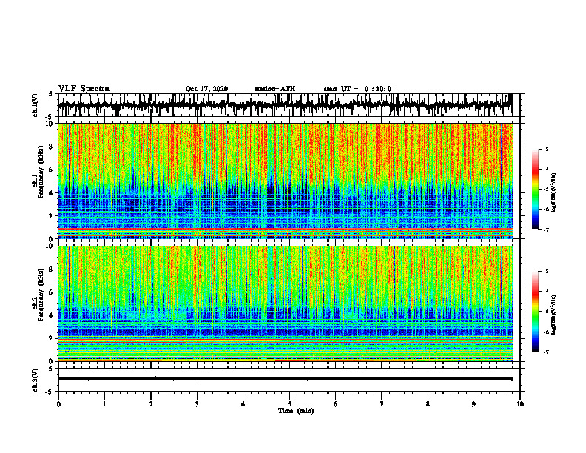Click inside the ch.2 spectrogram panel
The height and width of the screenshot is (453, 586).
tap(286, 303)
